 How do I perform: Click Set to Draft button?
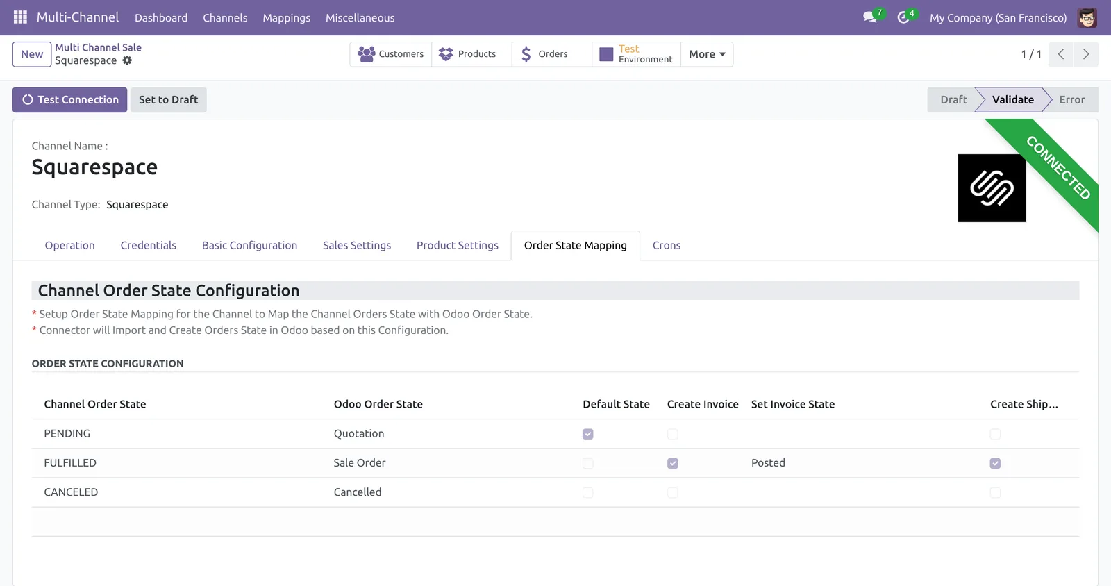[168, 99]
